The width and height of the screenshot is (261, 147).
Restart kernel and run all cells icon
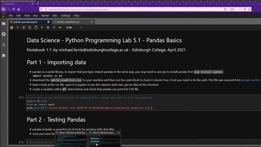[x=60, y=27]
